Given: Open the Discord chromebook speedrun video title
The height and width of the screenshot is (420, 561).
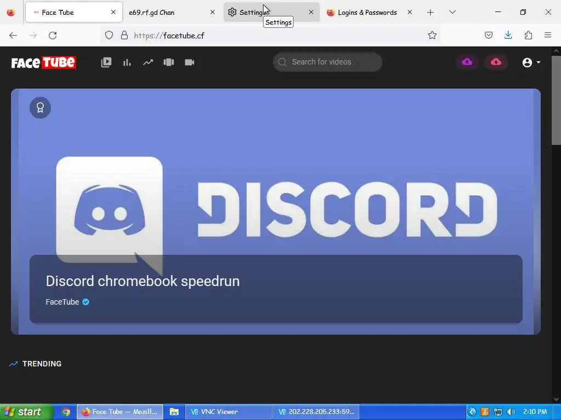Looking at the screenshot, I should (x=143, y=281).
